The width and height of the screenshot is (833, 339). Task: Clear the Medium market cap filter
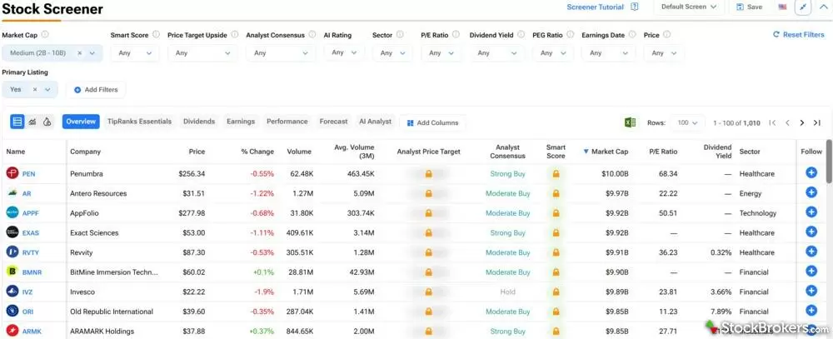80,53
